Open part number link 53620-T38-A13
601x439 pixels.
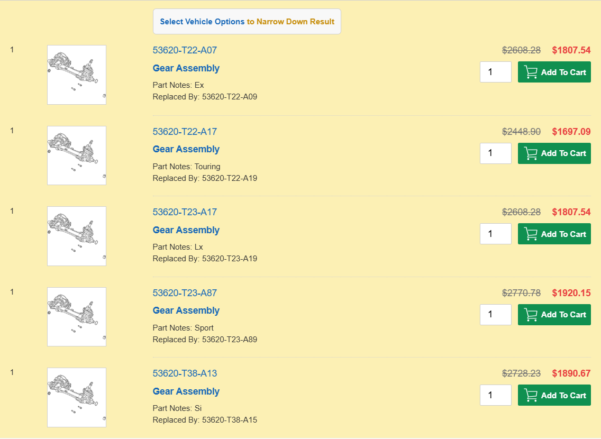pyautogui.click(x=185, y=373)
